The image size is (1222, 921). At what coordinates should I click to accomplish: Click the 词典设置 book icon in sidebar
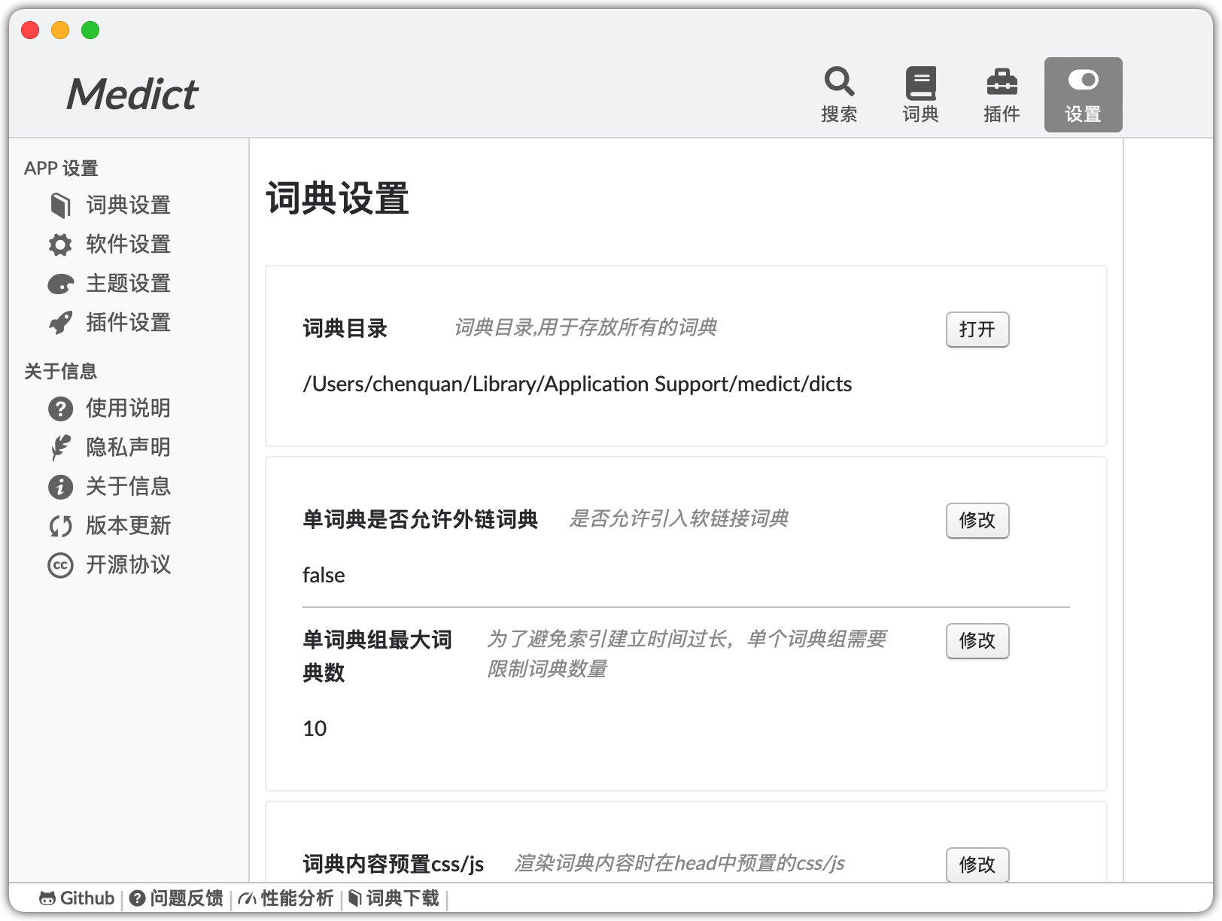60,205
